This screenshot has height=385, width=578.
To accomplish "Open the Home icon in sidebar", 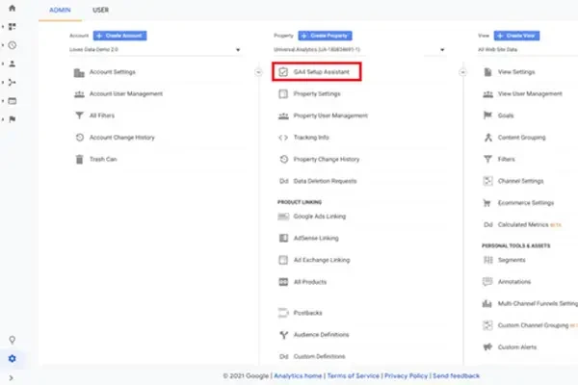I will click(x=13, y=8).
